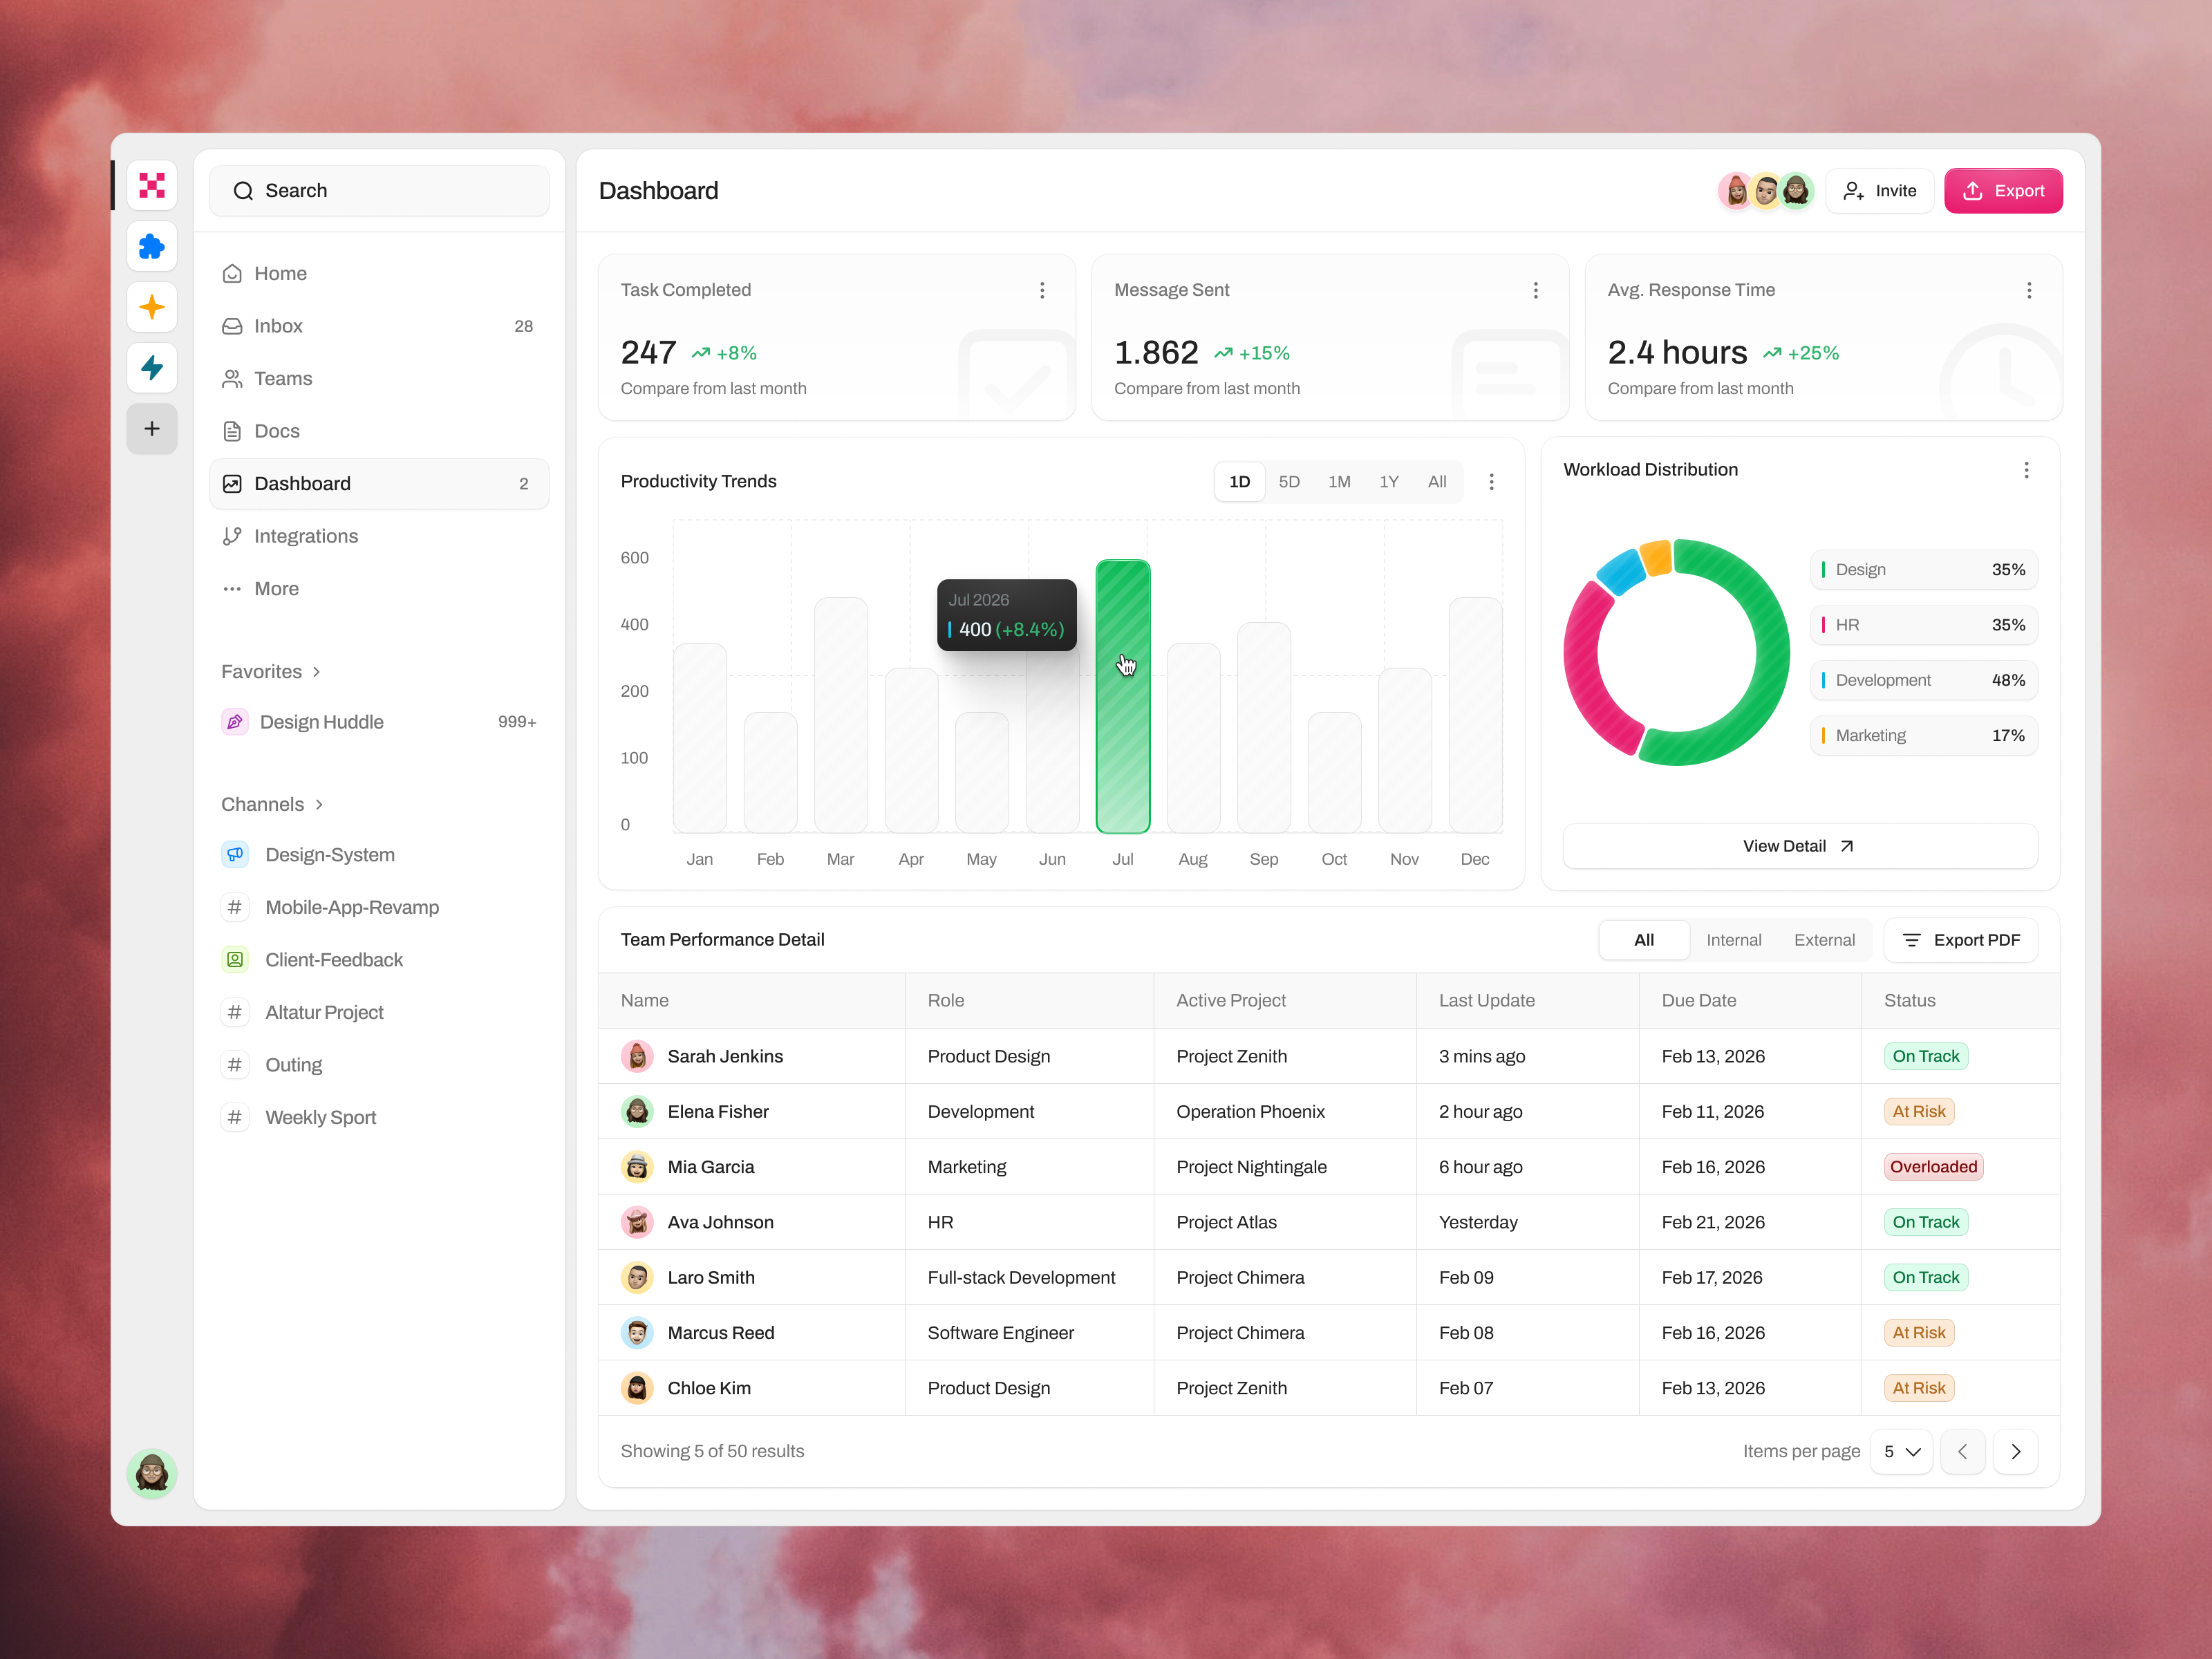Image resolution: width=2212 pixels, height=1659 pixels.
Task: Open the items per page dropdown
Action: click(x=1901, y=1451)
